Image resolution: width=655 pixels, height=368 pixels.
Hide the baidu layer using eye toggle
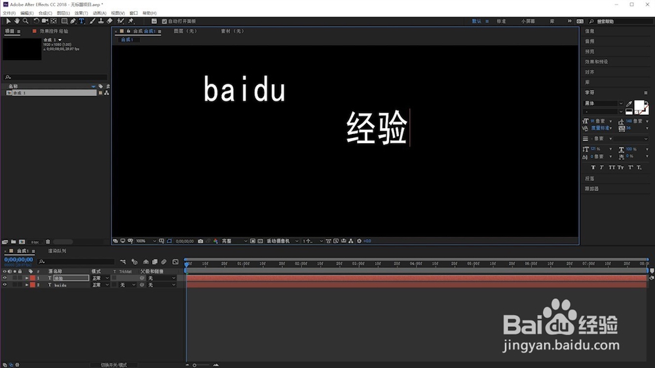point(5,285)
